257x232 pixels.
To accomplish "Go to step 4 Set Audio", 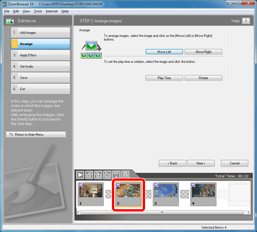I will pyautogui.click(x=41, y=66).
